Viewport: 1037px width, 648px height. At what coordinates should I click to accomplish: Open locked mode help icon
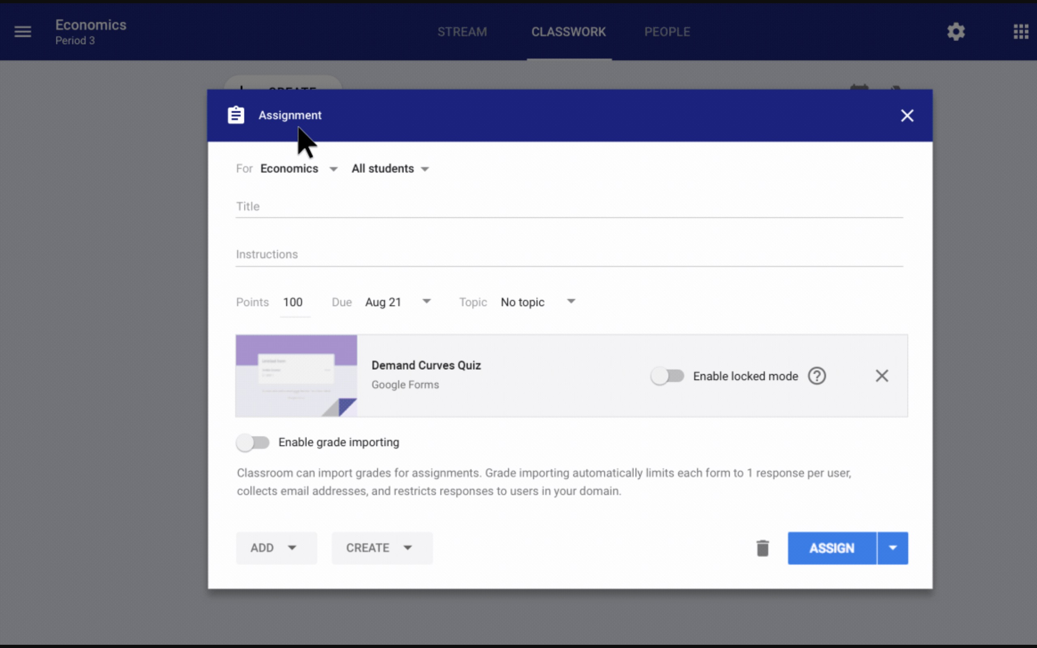click(x=817, y=376)
